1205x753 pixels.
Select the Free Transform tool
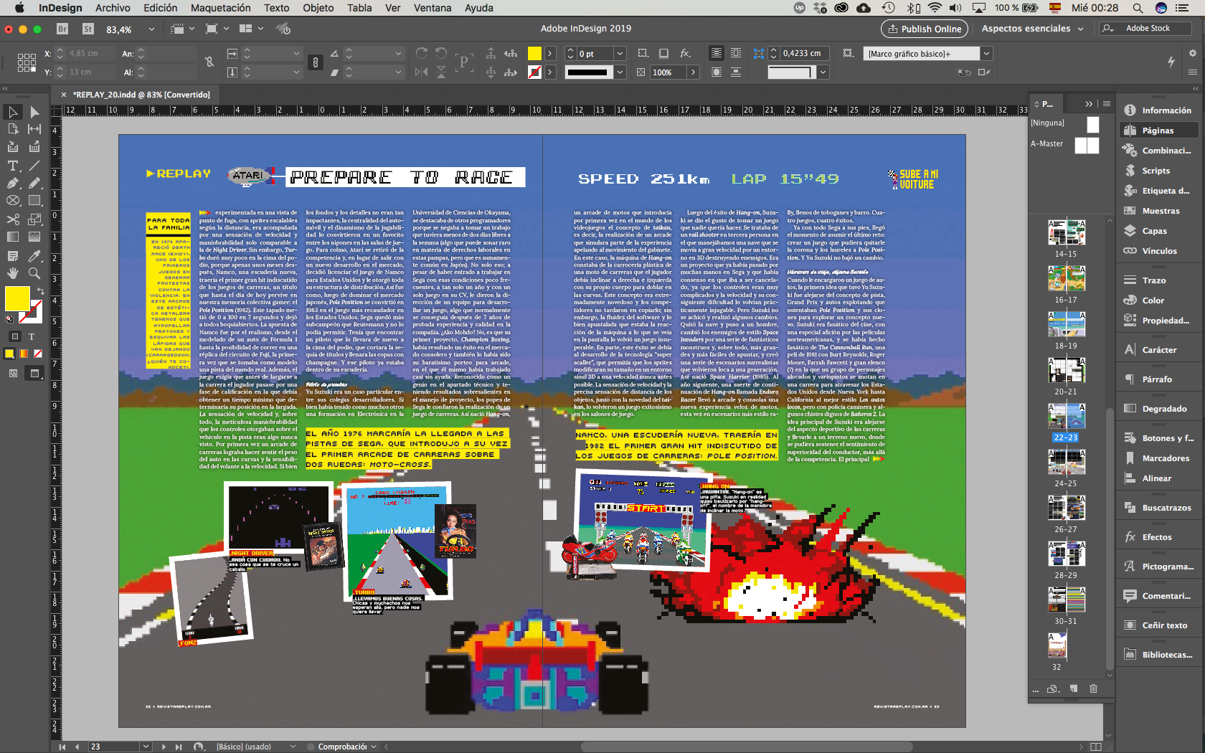(x=34, y=219)
